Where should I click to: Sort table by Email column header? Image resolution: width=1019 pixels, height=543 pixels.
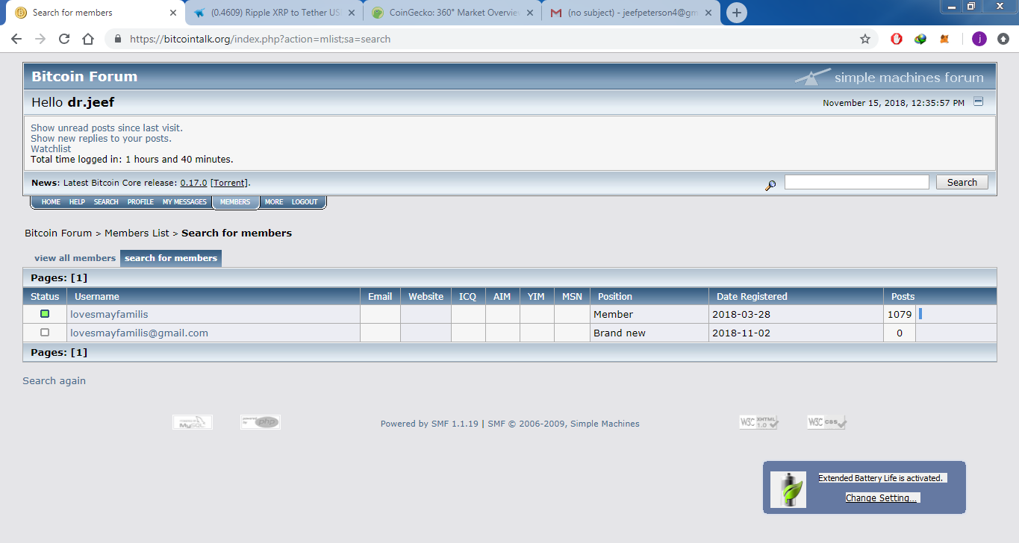click(380, 296)
